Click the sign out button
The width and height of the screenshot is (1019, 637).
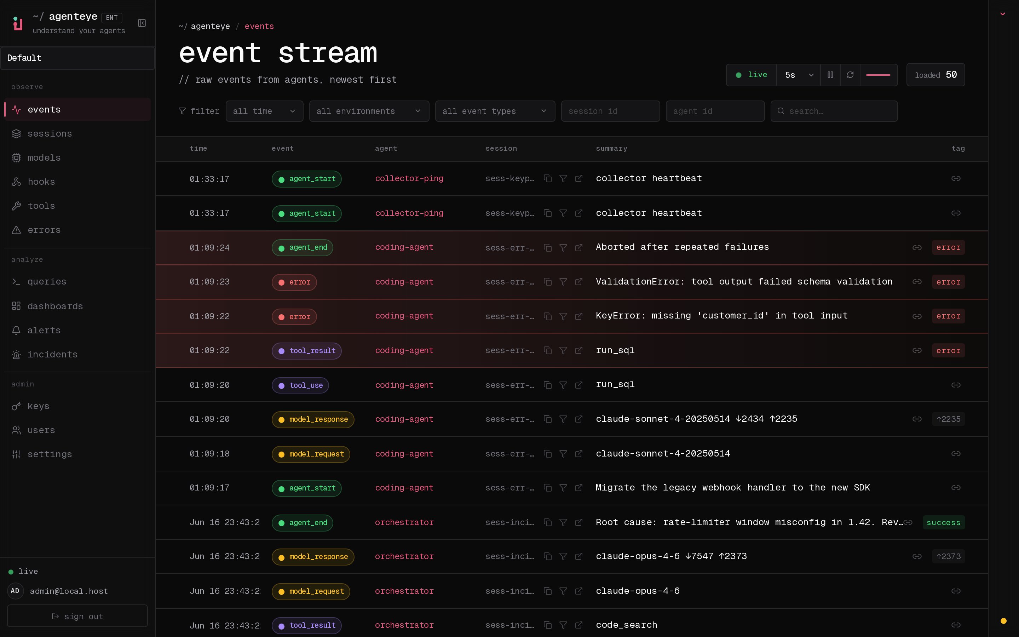(77, 616)
